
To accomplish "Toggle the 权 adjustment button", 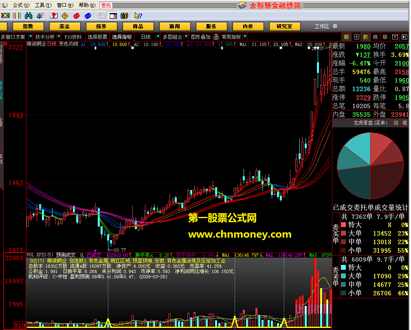I will click(x=365, y=37).
